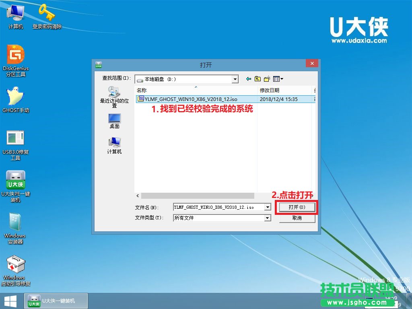Image resolution: width=412 pixels, height=309 pixels.
Task: Click the back arrow navigation icon
Action: 248,78
